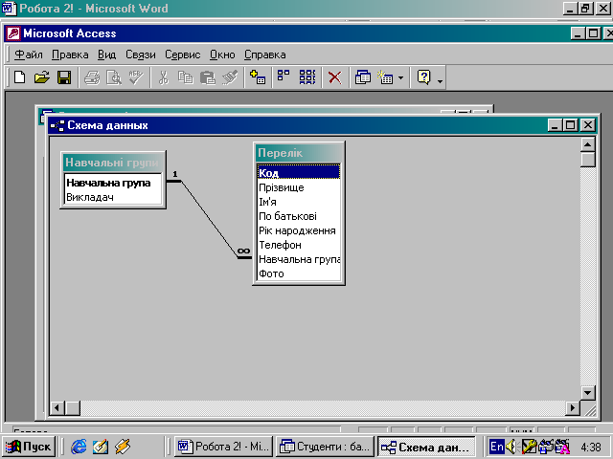The image size is (613, 459).
Task: Open the Правка menu
Action: pos(70,55)
